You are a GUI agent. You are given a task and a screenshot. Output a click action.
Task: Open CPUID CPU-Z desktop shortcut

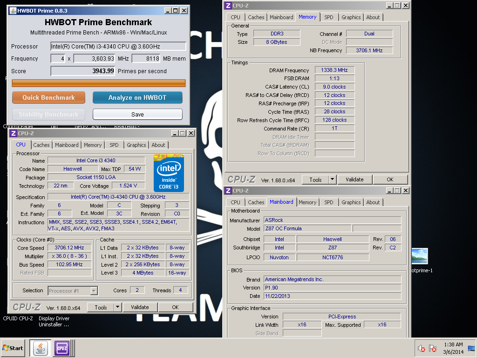[x=18, y=318]
